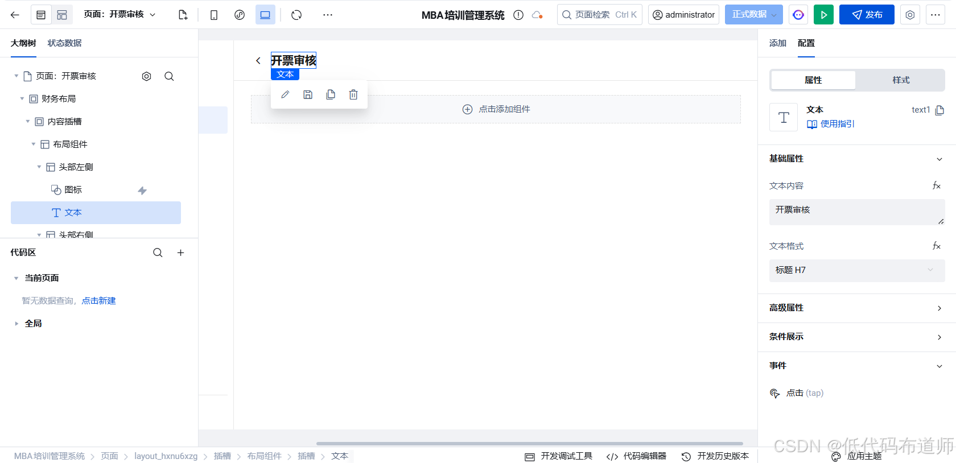Screen dimensions: 956x463
Task: Click the fx icon for 文本内容
Action: pos(937,186)
